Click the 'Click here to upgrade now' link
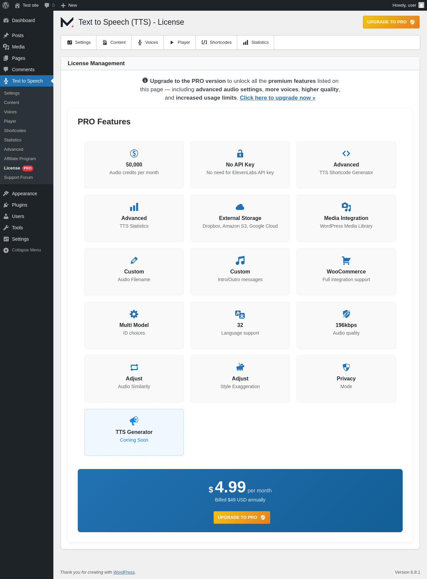Screen dimensions: 427x579 (x=278, y=98)
